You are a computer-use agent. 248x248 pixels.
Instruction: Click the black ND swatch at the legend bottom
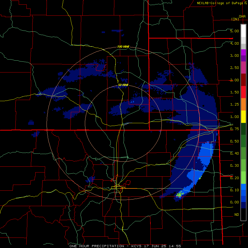[x=243, y=214]
